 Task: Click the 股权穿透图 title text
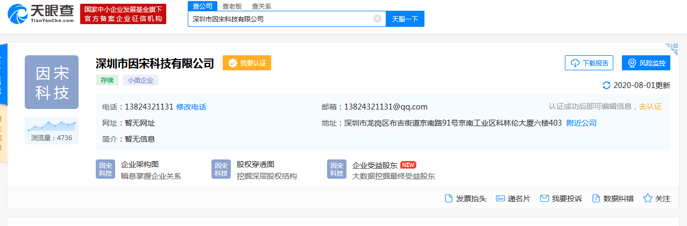pyautogui.click(x=256, y=164)
